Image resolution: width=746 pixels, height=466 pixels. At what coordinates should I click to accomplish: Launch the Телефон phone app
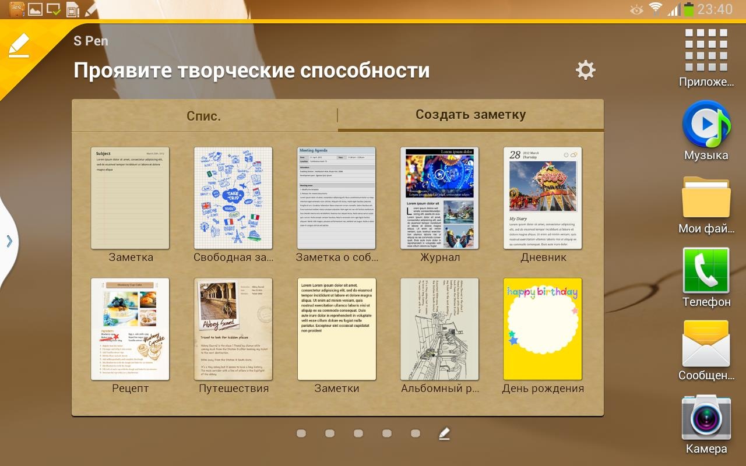[x=706, y=271]
